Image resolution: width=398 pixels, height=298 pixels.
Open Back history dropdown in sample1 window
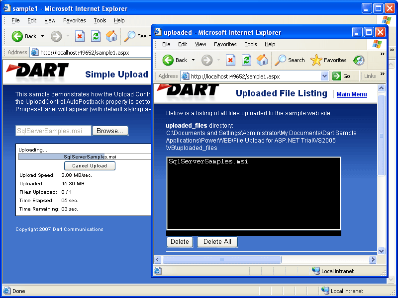pos(42,36)
